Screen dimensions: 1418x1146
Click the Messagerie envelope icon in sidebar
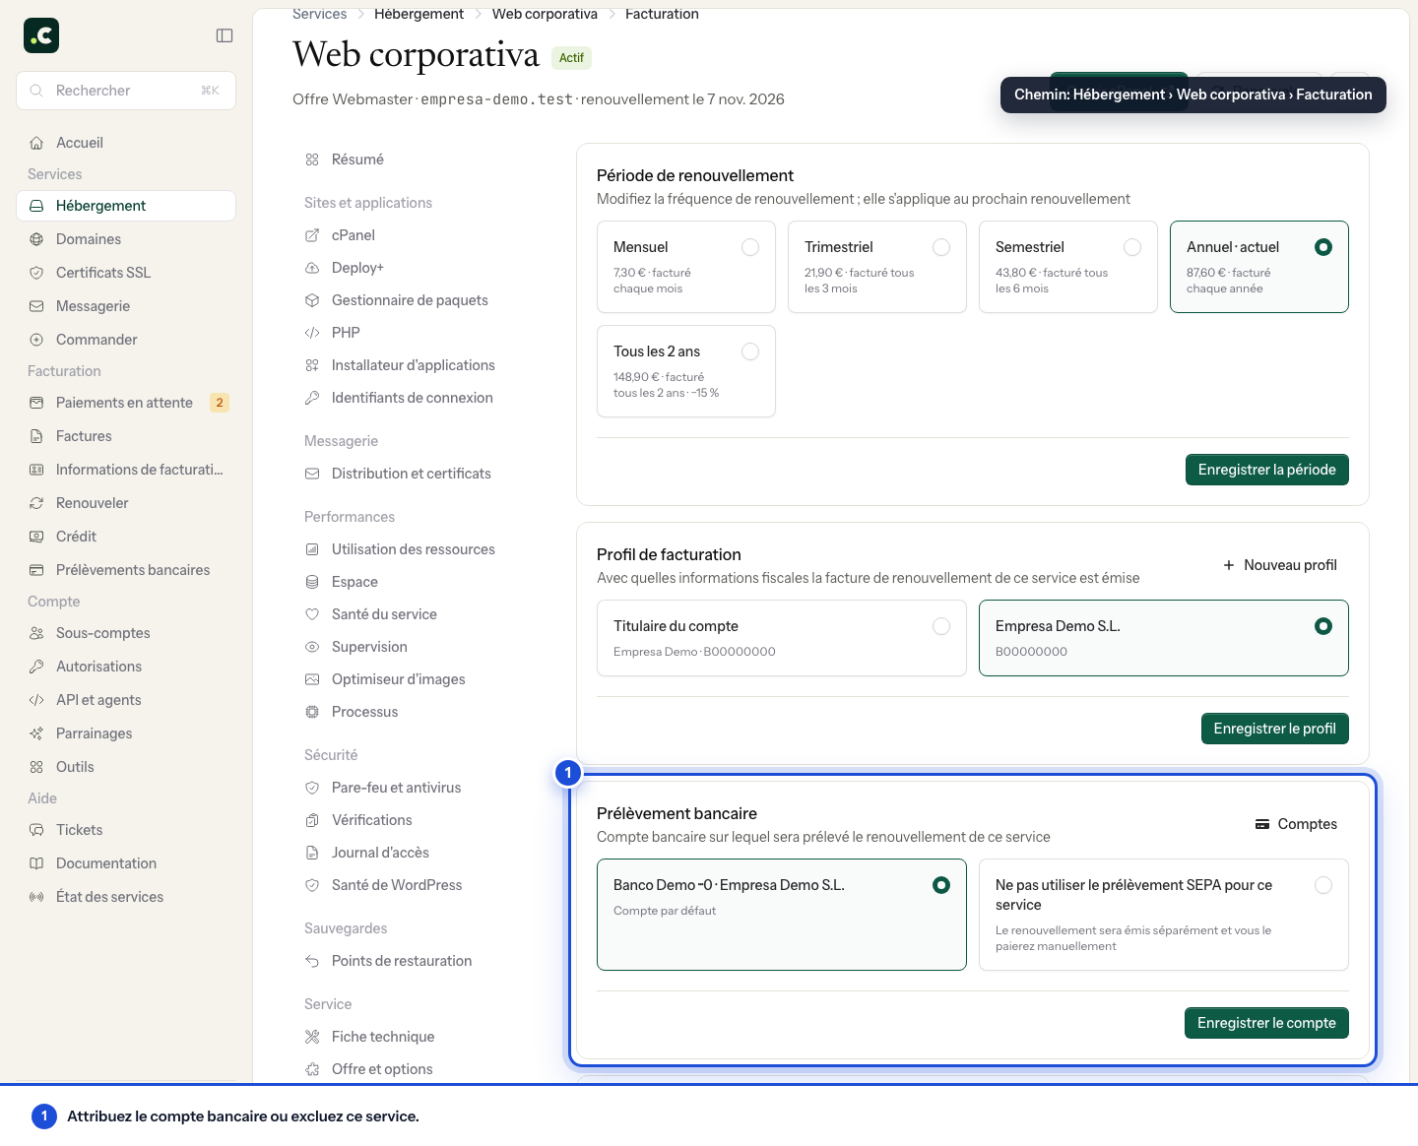point(36,306)
